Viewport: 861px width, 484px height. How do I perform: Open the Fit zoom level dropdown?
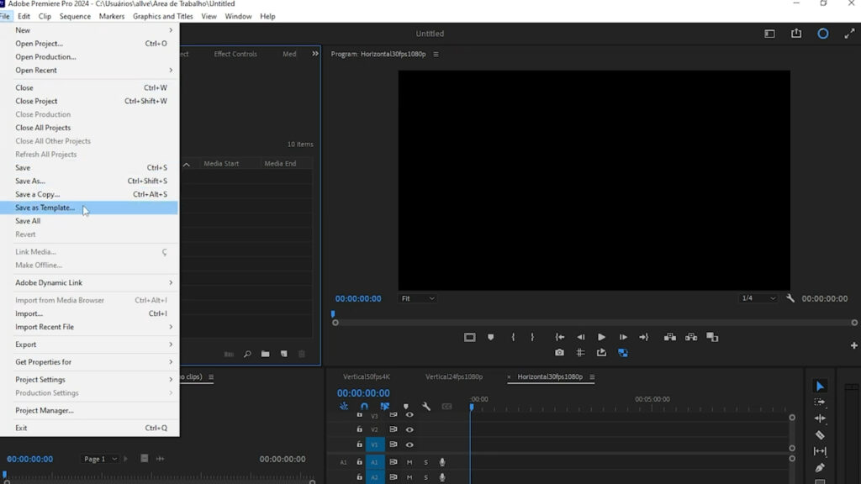[x=417, y=298]
